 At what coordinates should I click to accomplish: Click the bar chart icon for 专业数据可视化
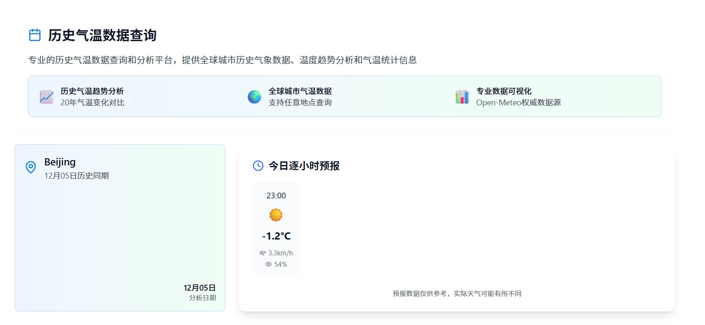(x=462, y=96)
